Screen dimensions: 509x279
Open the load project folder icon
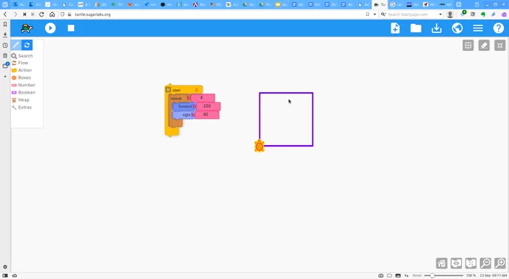pos(416,28)
